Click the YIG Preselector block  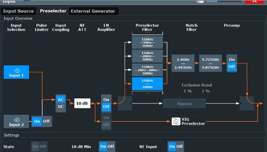tap(188, 121)
